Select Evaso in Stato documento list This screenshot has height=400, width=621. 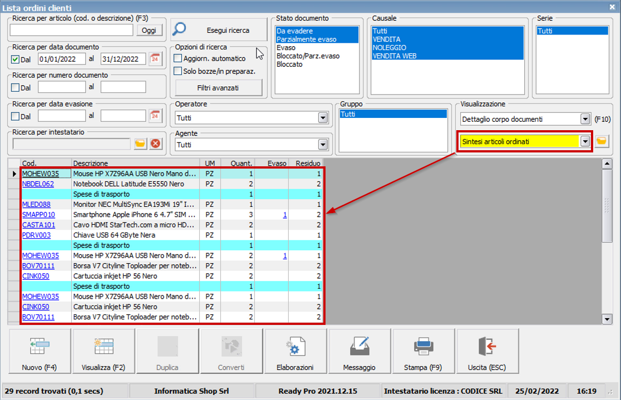point(286,48)
